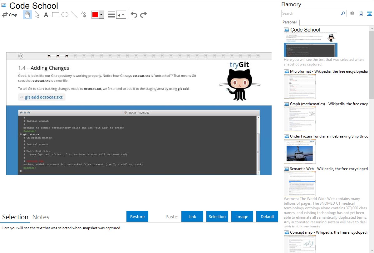This screenshot has width=374, height=253.
Task: Click the document page icon beside camera
Action: [361, 13]
